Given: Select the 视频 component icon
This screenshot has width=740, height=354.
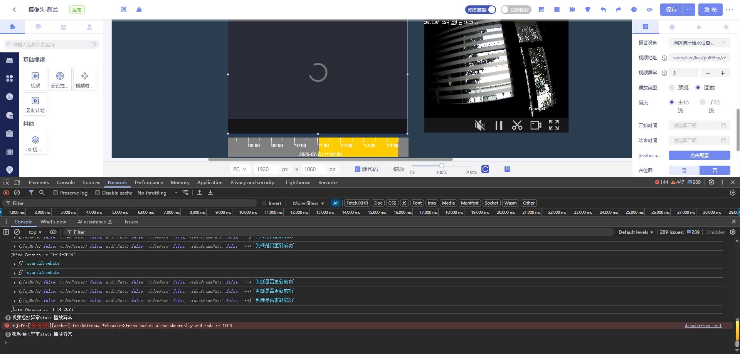Looking at the screenshot, I should [x=35, y=79].
